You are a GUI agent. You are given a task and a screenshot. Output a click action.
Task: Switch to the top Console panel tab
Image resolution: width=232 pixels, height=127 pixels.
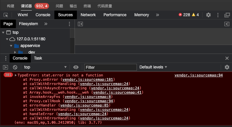[43, 15]
